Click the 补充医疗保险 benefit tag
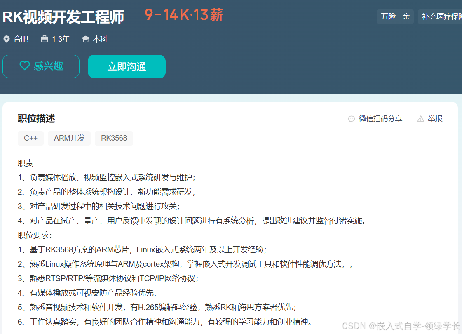 coord(440,16)
